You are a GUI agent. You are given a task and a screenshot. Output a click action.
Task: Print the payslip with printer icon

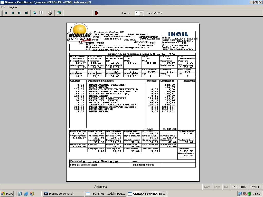(50, 13)
